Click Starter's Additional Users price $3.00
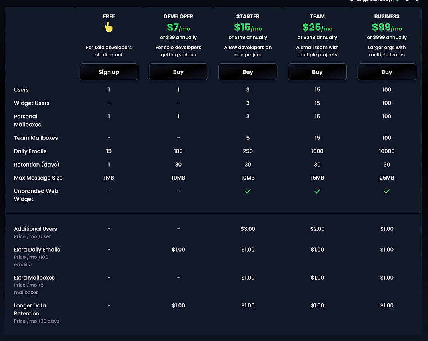Image resolution: width=428 pixels, height=341 pixels. 248,229
